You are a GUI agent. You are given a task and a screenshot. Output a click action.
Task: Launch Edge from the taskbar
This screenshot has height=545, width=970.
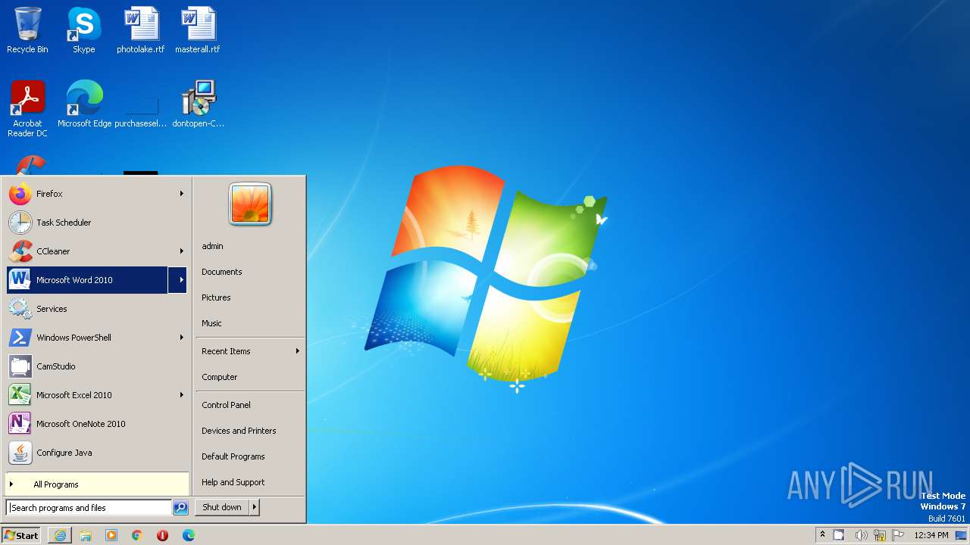[188, 535]
